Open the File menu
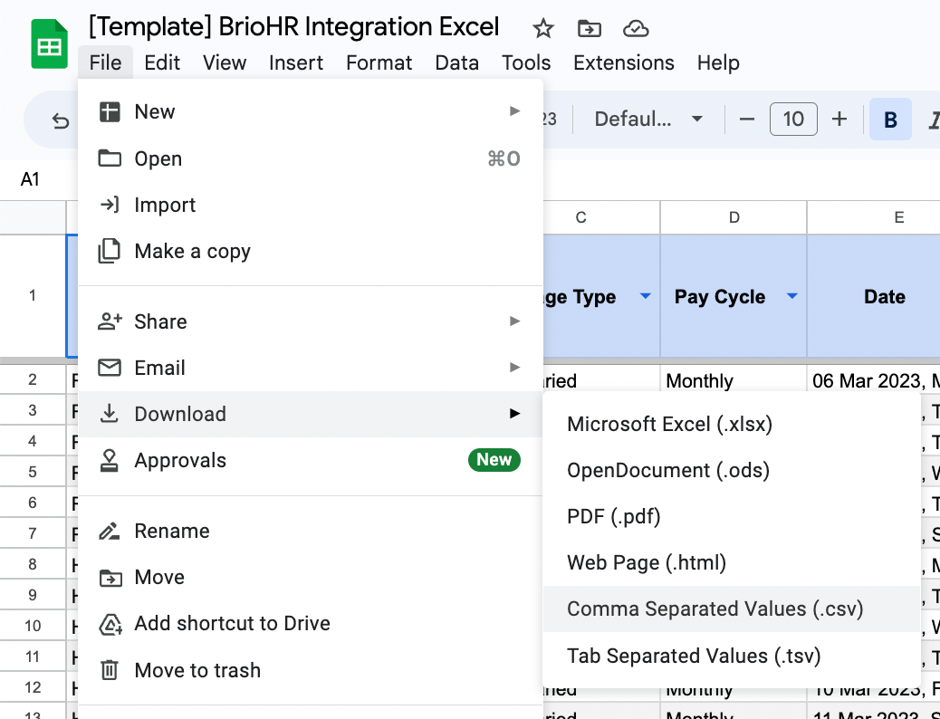The width and height of the screenshot is (940, 719). pyautogui.click(x=106, y=62)
